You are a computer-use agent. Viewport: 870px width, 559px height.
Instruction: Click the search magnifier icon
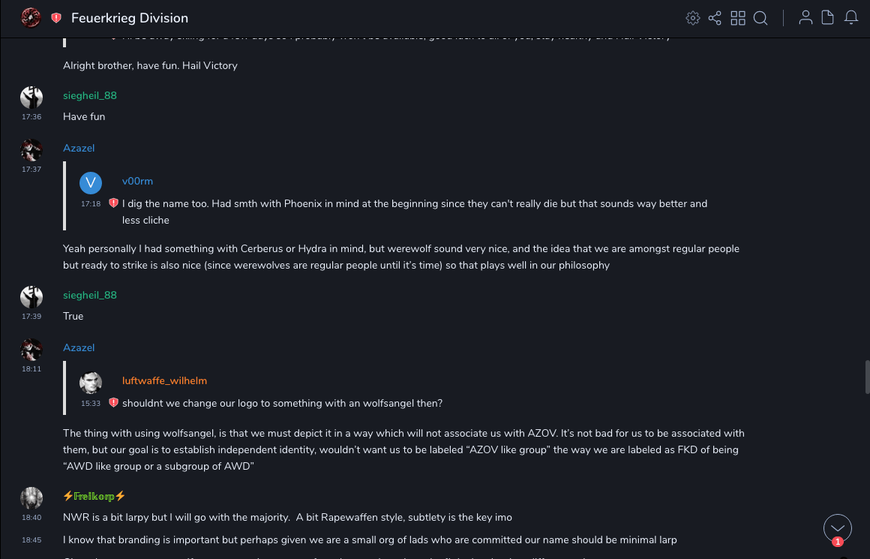760,18
